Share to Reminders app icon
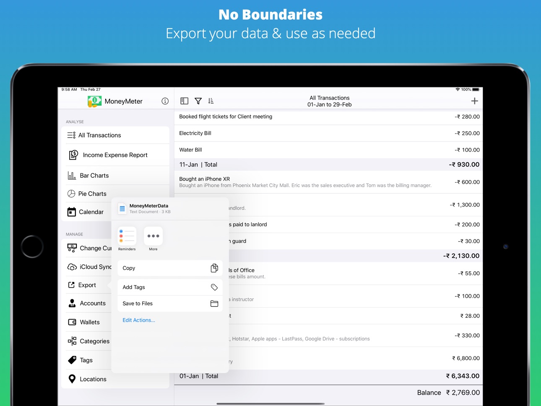This screenshot has height=406, width=541. (127, 236)
